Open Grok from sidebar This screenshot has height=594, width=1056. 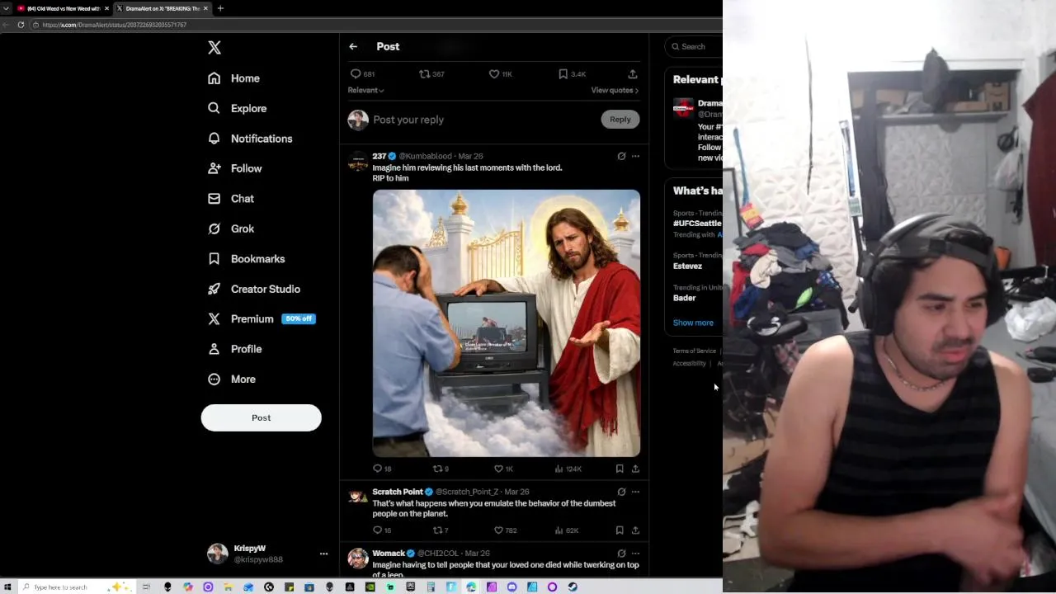click(231, 229)
